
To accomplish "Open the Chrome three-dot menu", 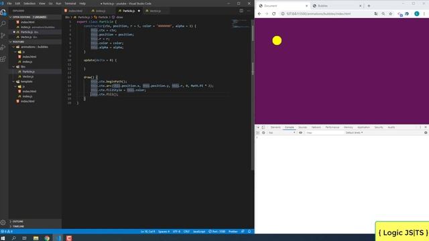I will (x=424, y=13).
